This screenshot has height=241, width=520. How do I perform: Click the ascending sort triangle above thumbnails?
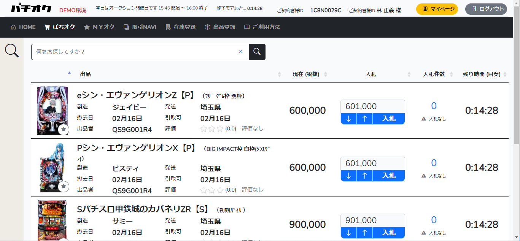pos(69,73)
